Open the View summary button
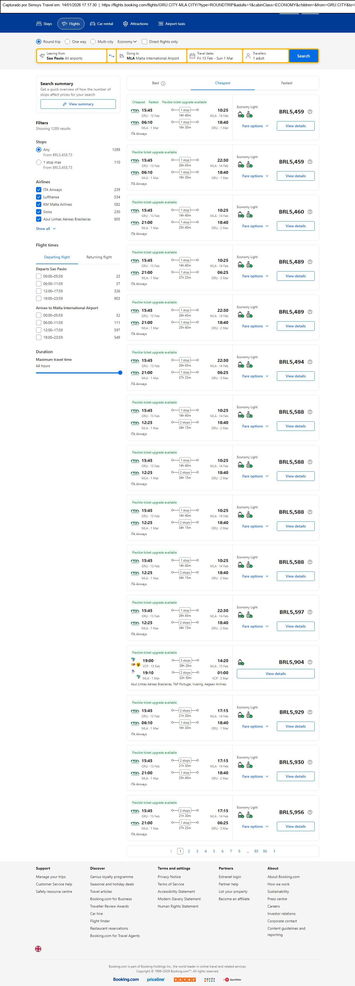 (78, 104)
